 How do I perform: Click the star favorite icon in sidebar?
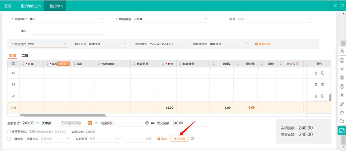(x=342, y=113)
